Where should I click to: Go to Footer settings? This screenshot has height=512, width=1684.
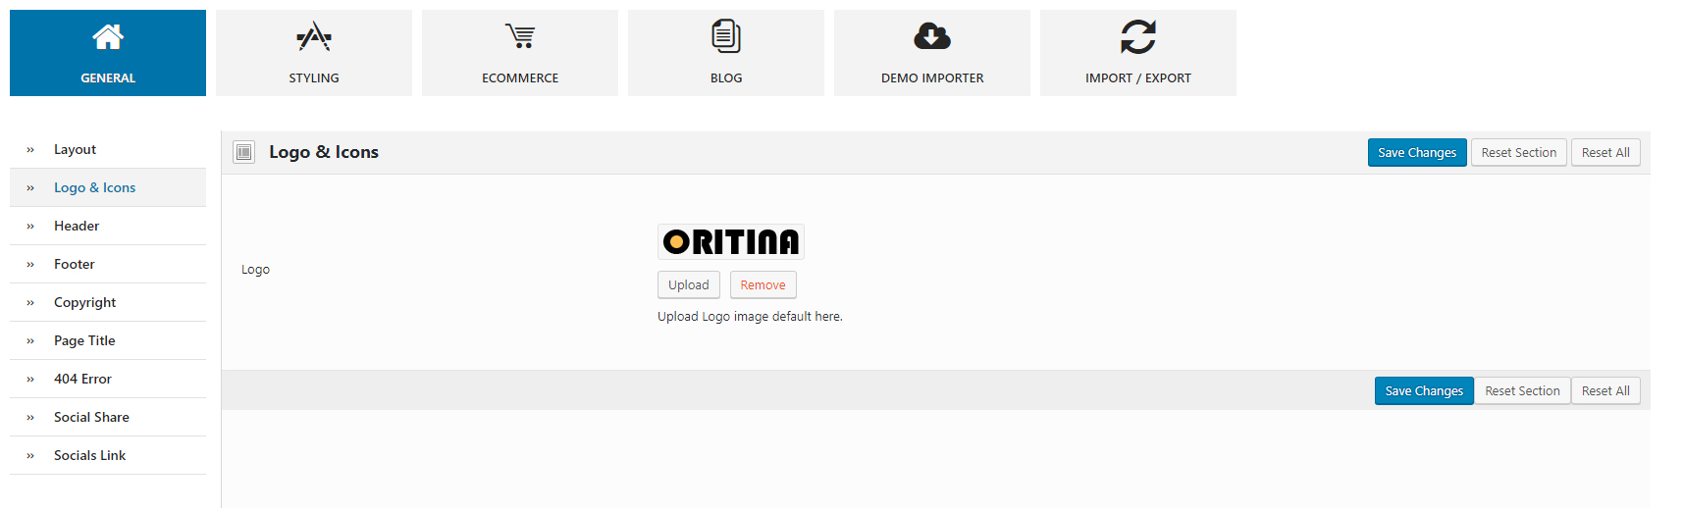pyautogui.click(x=108, y=264)
